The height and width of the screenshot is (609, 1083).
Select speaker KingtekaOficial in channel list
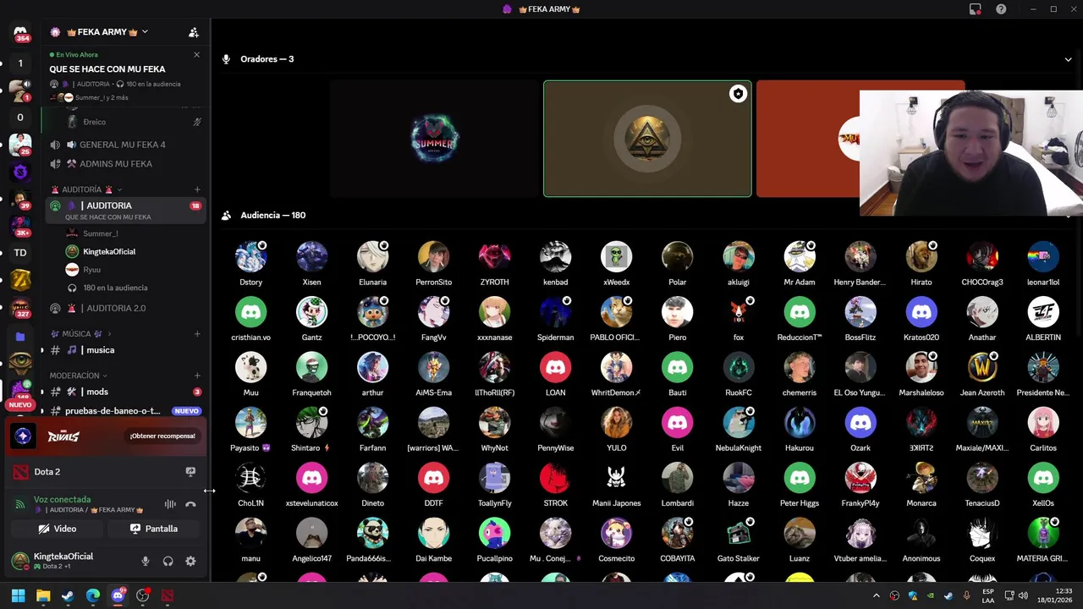point(133,252)
